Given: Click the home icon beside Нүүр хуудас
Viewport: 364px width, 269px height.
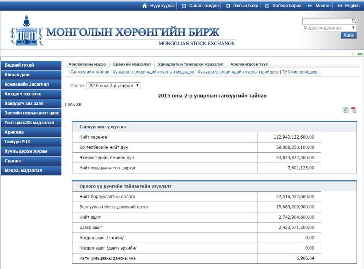Looking at the screenshot, I should (144, 6).
